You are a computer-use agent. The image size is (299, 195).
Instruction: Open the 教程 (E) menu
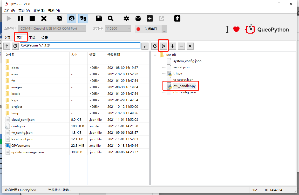coord(39,11)
